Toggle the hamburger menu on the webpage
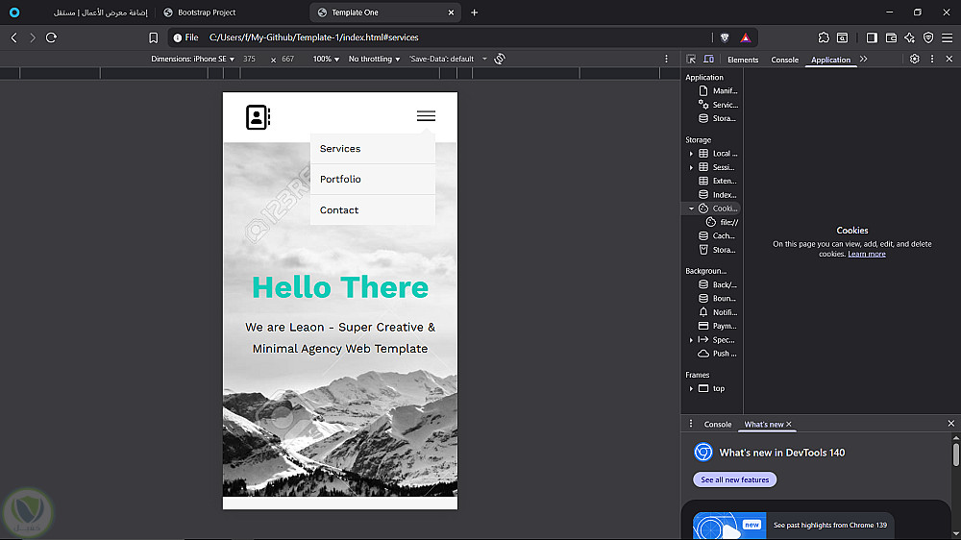This screenshot has height=540, width=961. point(426,116)
